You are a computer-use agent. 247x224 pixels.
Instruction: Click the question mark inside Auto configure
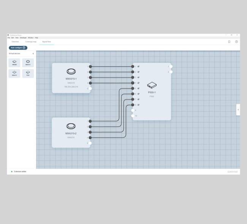24,48
